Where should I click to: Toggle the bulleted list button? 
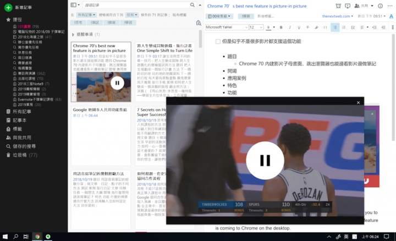coord(335,28)
